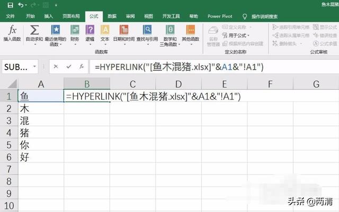Open the Power Pivot tab
Screen dimensions: 339x212
pyautogui.click(x=220, y=16)
